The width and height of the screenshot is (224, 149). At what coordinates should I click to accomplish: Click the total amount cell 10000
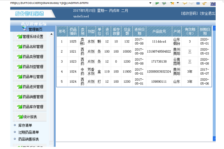(127, 51)
